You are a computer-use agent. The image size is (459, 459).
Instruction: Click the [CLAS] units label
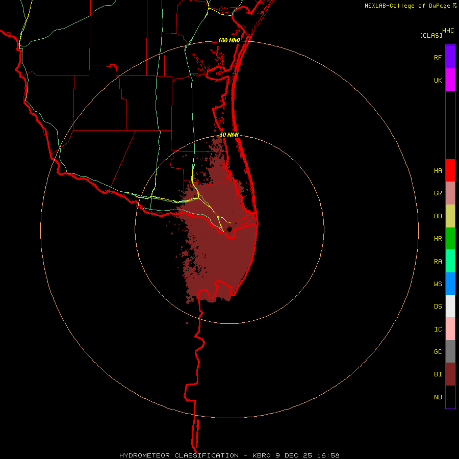pyautogui.click(x=431, y=35)
